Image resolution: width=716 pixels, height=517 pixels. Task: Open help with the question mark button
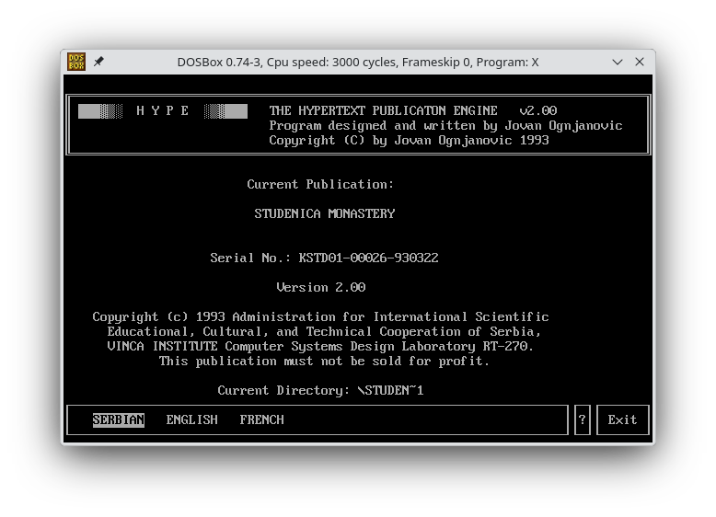pos(583,419)
